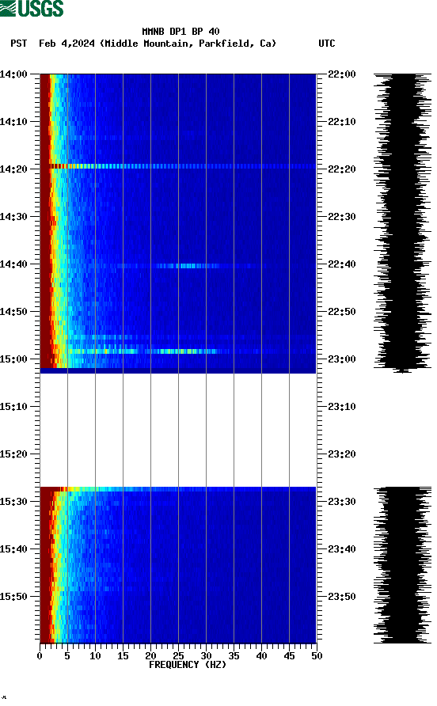The image size is (437, 706).
Task: Click the frequency axis label '25'
Action: (x=178, y=656)
